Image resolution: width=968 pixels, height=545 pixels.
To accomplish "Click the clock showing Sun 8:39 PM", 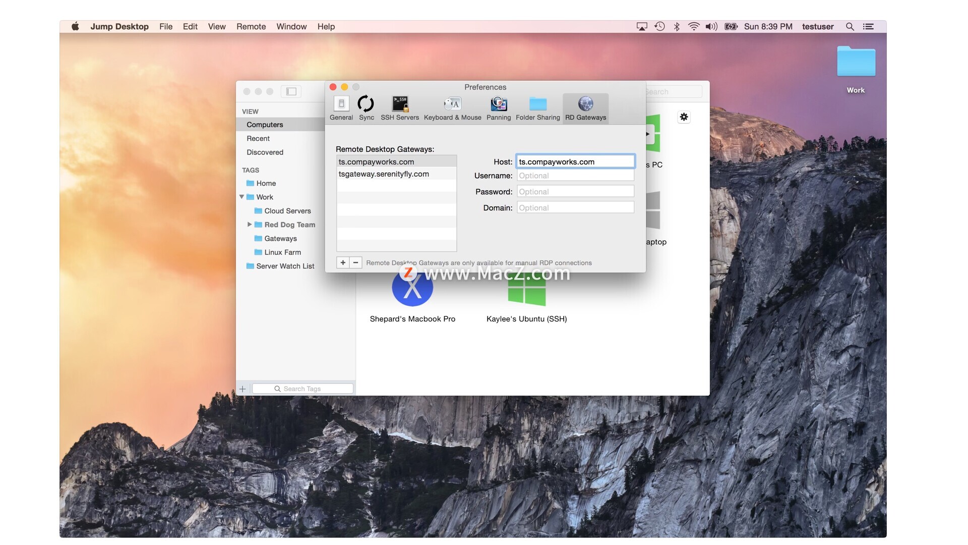I will [768, 26].
